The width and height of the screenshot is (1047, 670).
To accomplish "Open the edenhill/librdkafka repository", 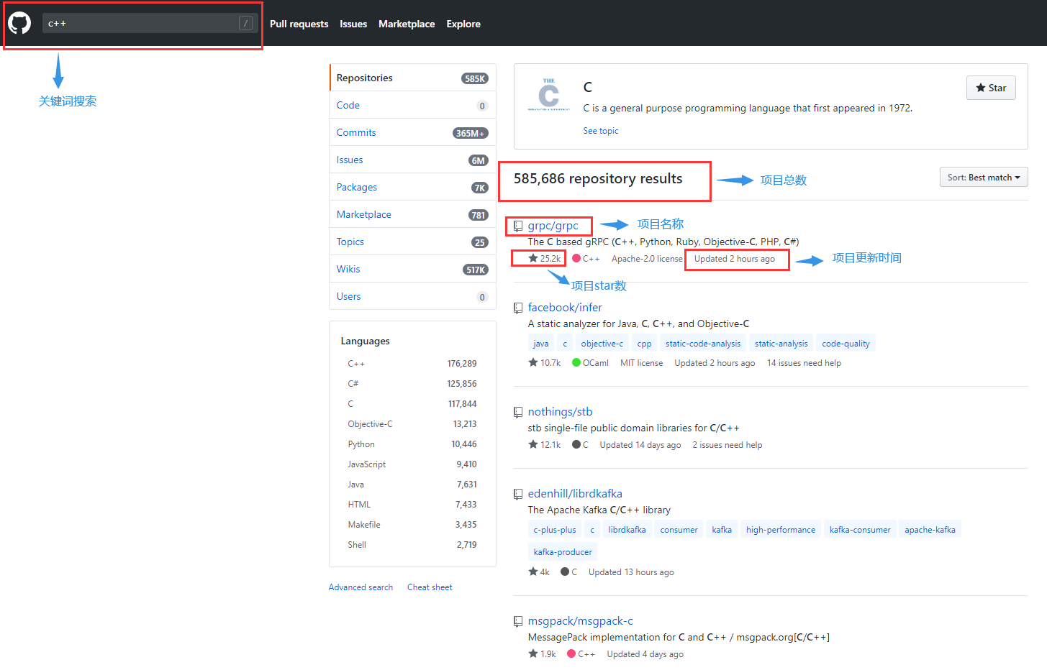I will (x=575, y=494).
